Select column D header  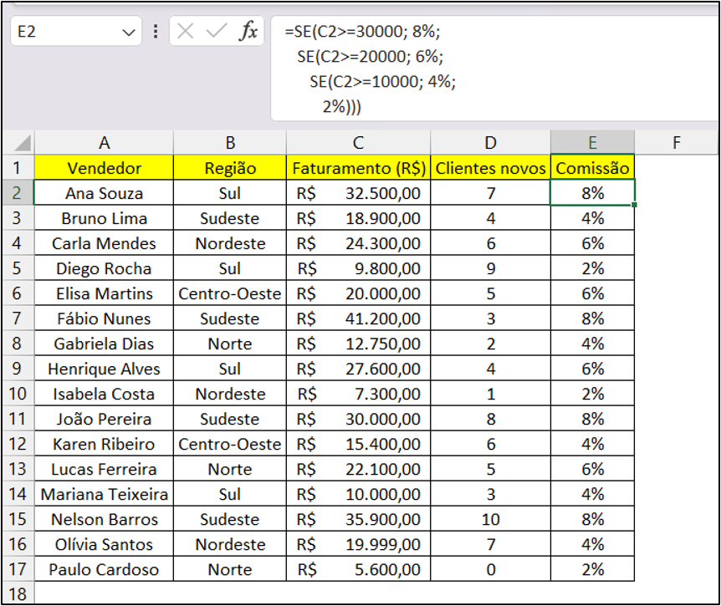point(491,143)
